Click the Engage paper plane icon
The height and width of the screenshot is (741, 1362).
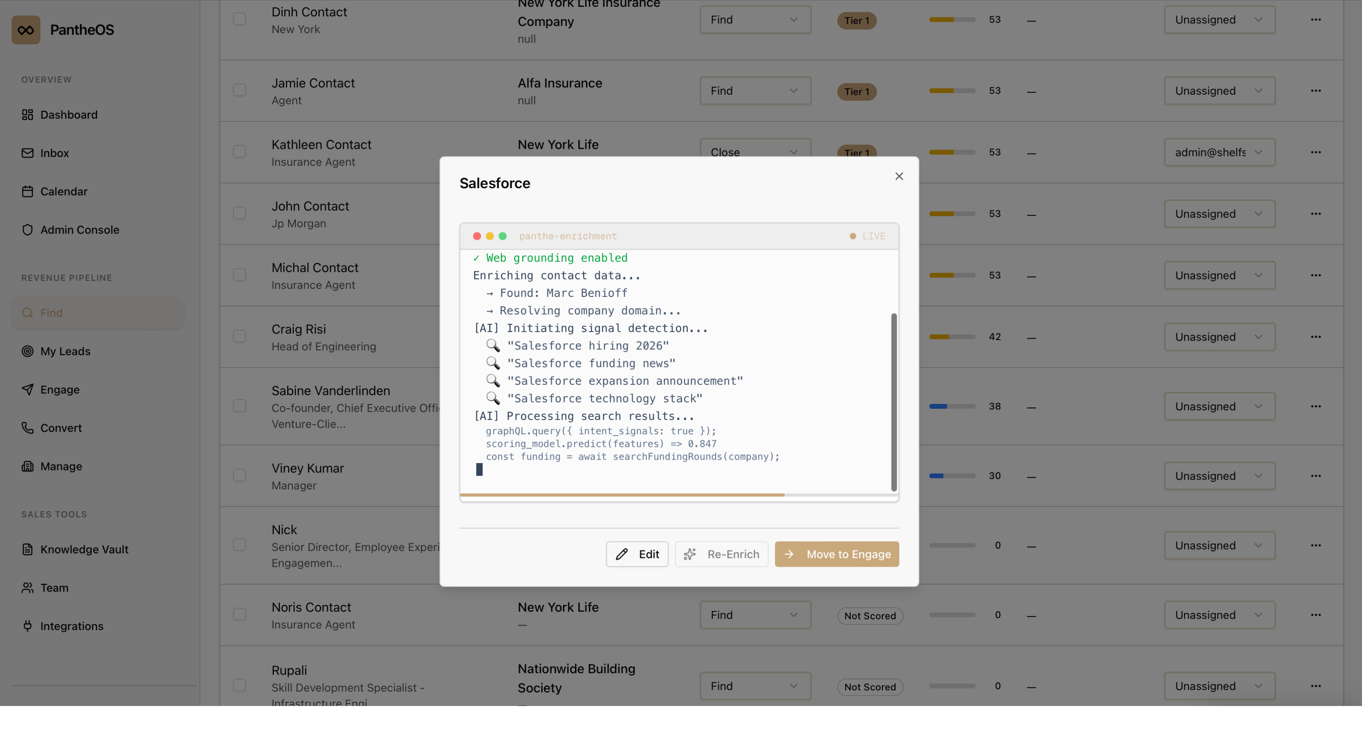coord(27,390)
